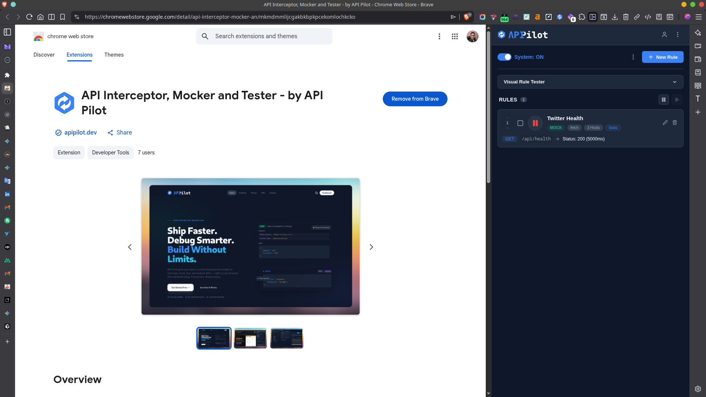
Task: Open the account icon in the APIpilot header
Action: (664, 35)
